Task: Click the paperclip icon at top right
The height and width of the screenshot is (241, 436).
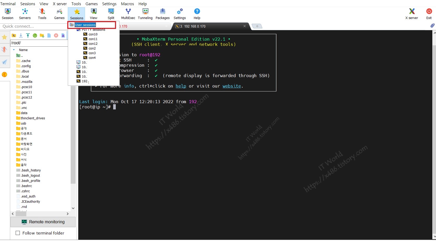Action: pos(432,26)
